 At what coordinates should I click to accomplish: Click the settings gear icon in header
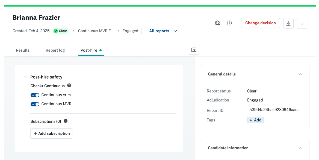(x=217, y=23)
